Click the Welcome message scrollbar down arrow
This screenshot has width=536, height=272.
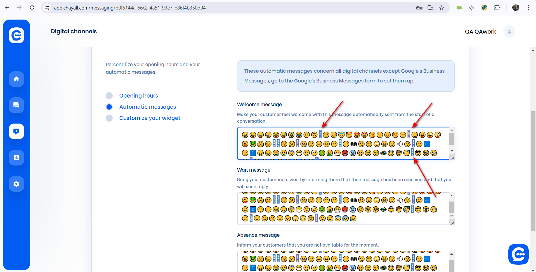452,151
